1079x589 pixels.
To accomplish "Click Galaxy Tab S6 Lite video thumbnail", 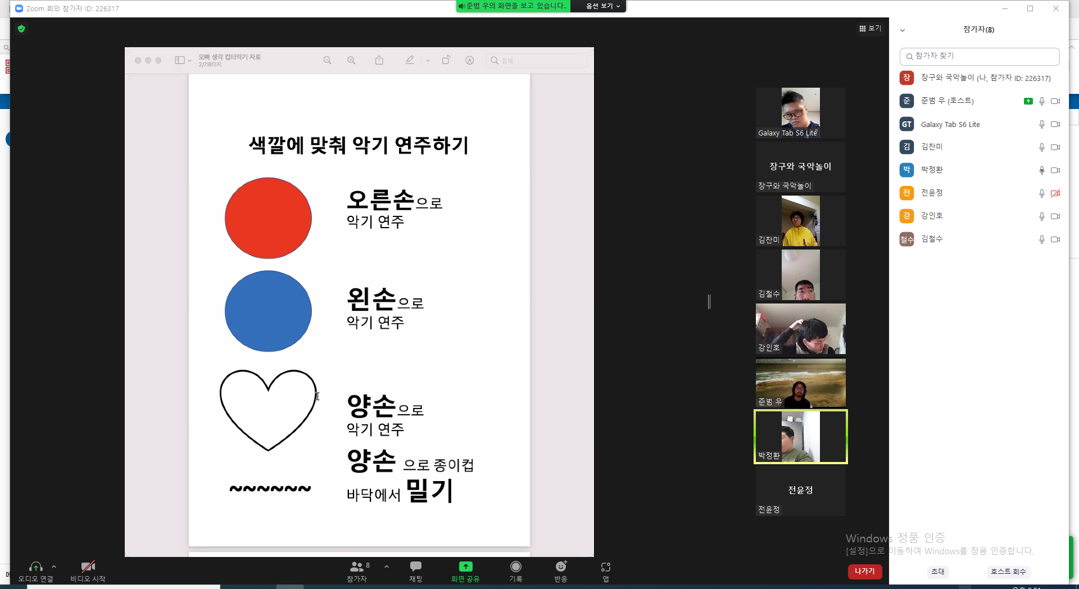I will tap(800, 112).
